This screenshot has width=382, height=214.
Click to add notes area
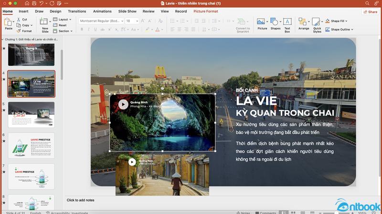coord(80,200)
